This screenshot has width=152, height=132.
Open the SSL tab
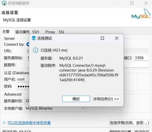click(x=61, y=32)
